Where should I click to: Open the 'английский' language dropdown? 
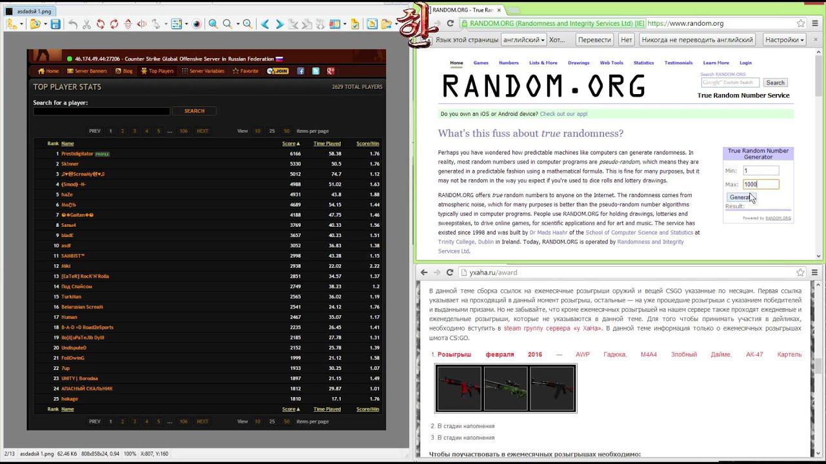click(523, 40)
